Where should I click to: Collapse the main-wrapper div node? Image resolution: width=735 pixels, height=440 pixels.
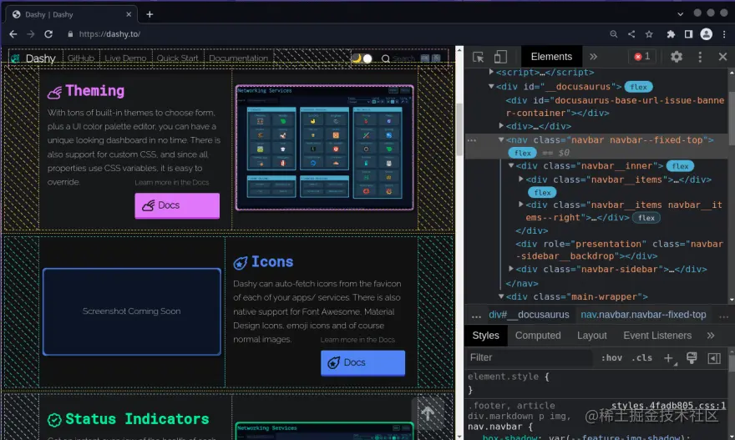click(x=501, y=296)
